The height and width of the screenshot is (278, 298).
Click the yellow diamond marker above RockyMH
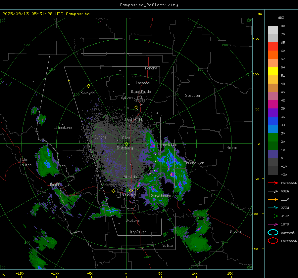88,86
